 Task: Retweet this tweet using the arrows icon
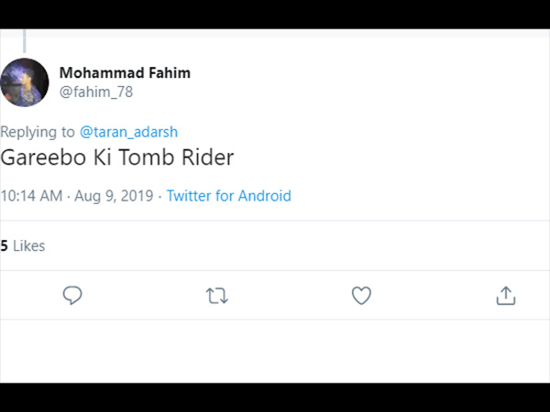pyautogui.click(x=216, y=296)
